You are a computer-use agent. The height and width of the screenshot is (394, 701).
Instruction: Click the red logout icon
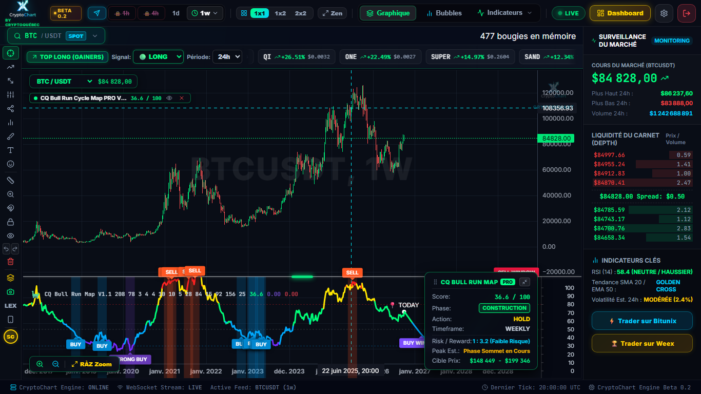(687, 13)
